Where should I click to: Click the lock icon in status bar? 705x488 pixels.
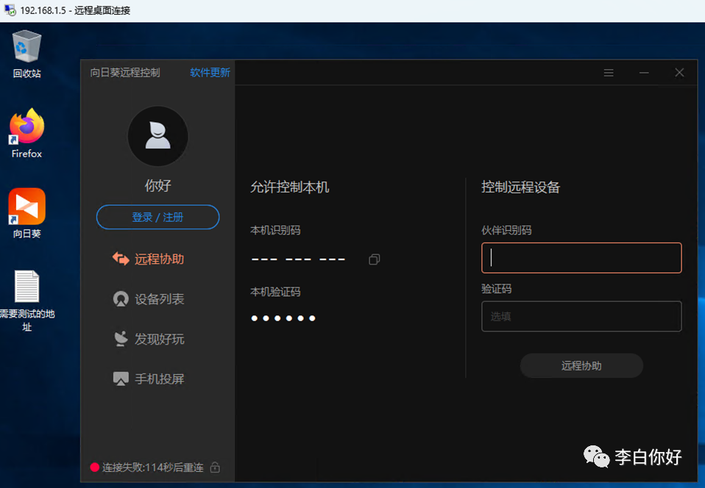coord(215,467)
